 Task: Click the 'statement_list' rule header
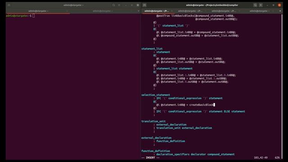[x=152, y=49]
